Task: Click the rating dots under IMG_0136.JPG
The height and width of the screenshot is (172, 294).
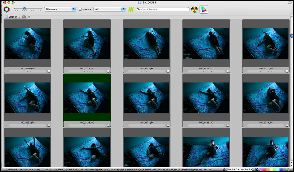Action: click(x=266, y=125)
